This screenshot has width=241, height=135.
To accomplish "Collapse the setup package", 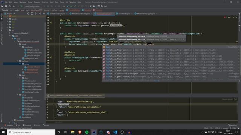I will coord(18,95).
